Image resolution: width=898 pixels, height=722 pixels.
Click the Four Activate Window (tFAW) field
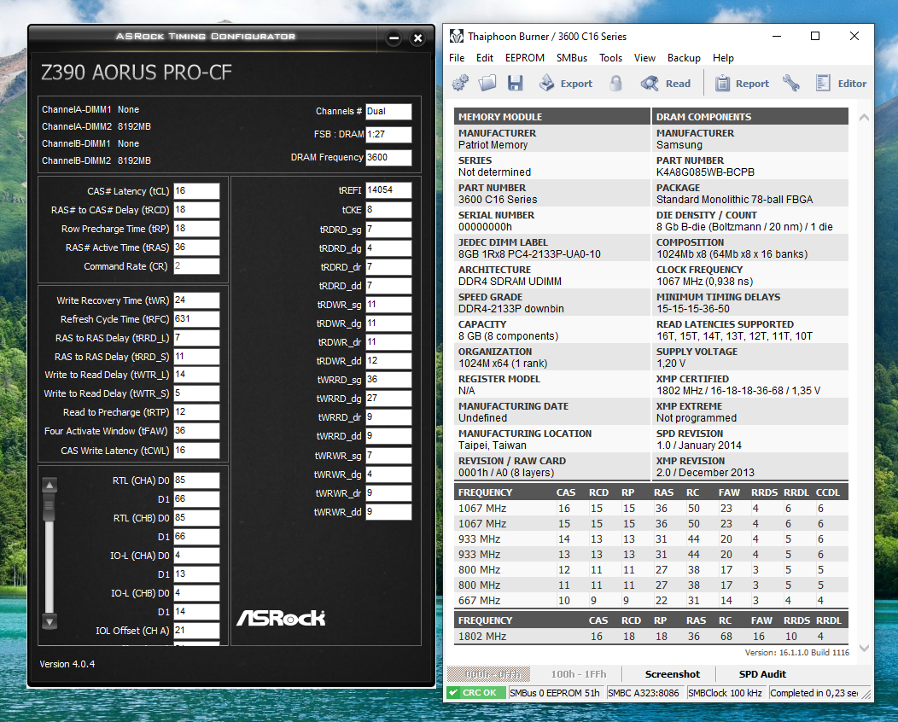point(196,431)
